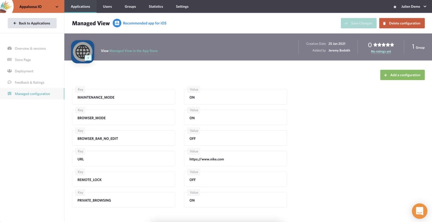Screen dimensions: 432x222
Task: Click the Overview & versions sidebar icon
Action: coord(10,49)
